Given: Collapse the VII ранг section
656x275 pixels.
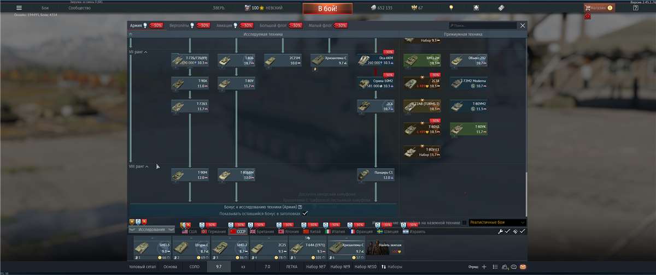Looking at the screenshot, I should pyautogui.click(x=138, y=52).
